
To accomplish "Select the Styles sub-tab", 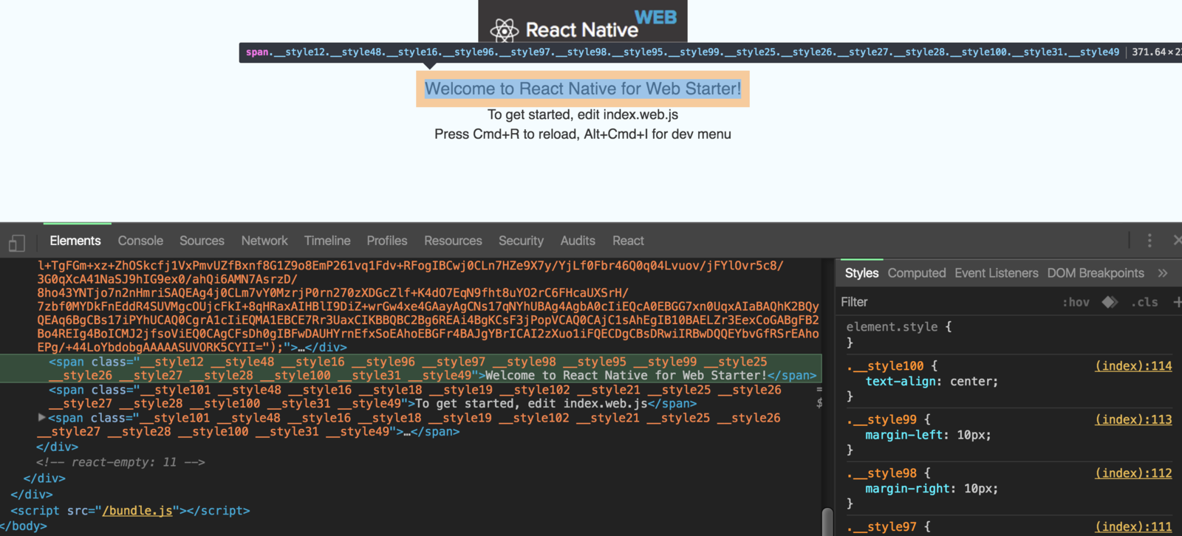I will point(861,273).
